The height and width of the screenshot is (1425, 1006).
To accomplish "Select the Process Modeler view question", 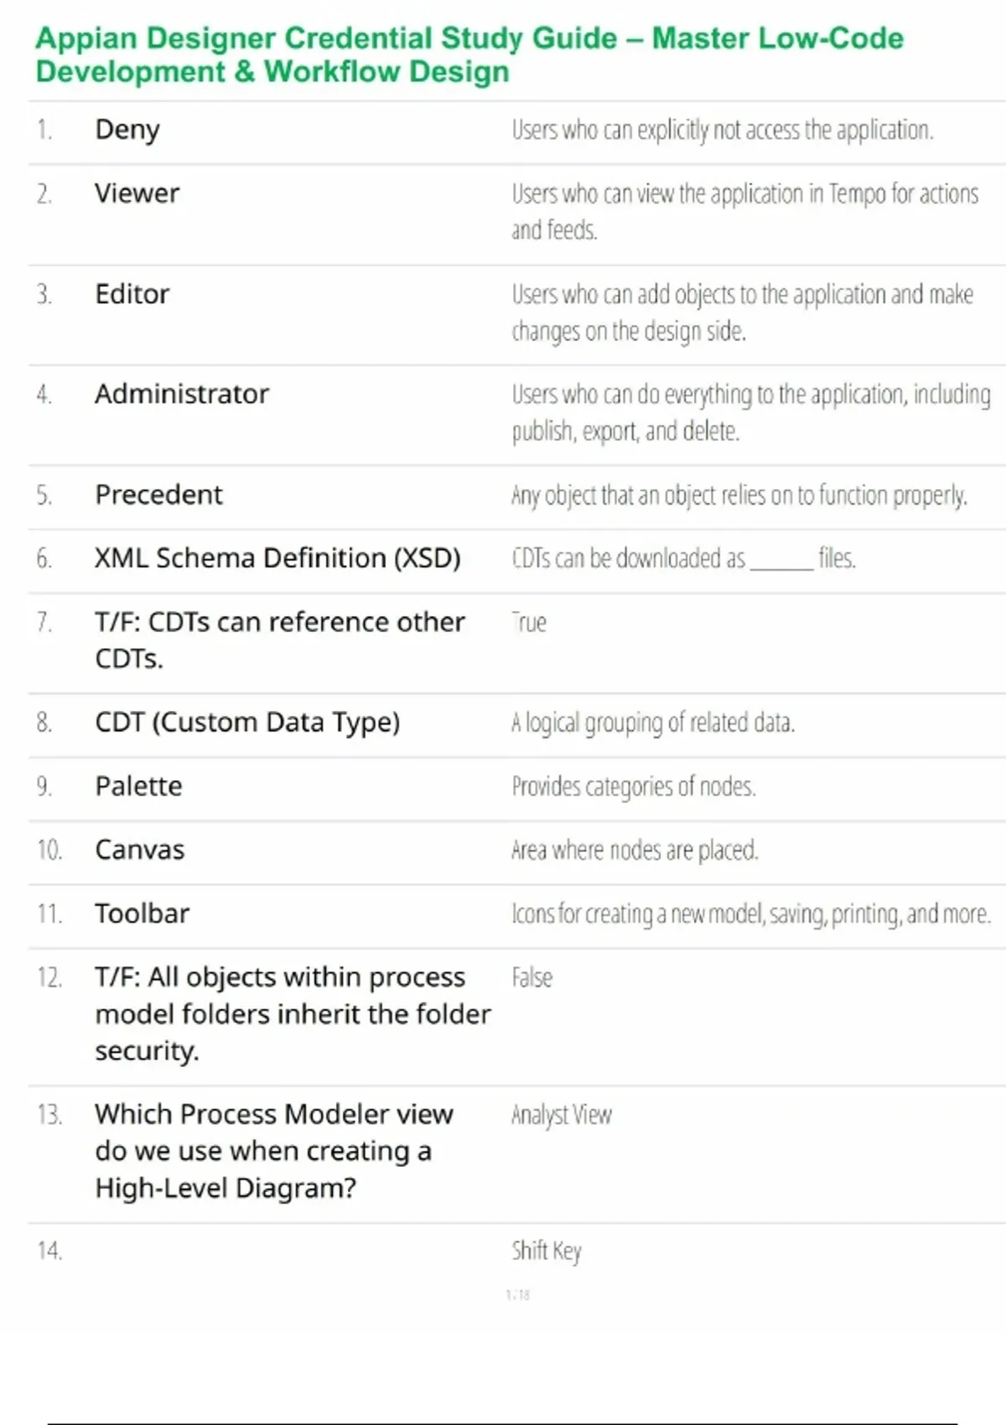I will (x=274, y=1151).
